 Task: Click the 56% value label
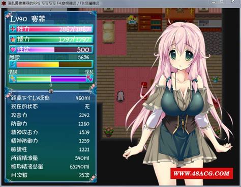[83, 57]
